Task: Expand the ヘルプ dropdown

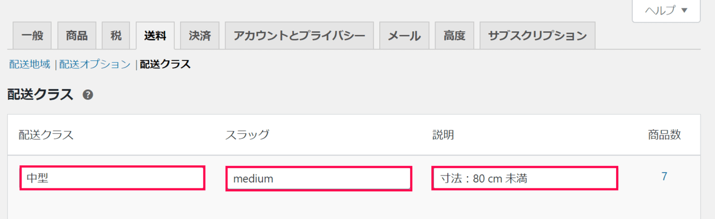Action: (x=666, y=11)
